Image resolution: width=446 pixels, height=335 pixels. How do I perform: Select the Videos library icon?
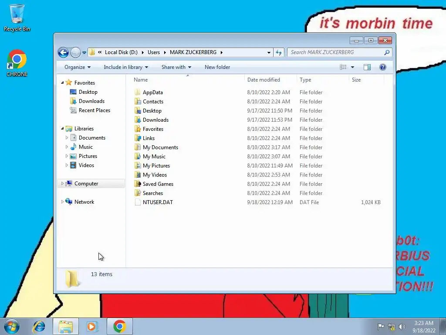(x=73, y=165)
